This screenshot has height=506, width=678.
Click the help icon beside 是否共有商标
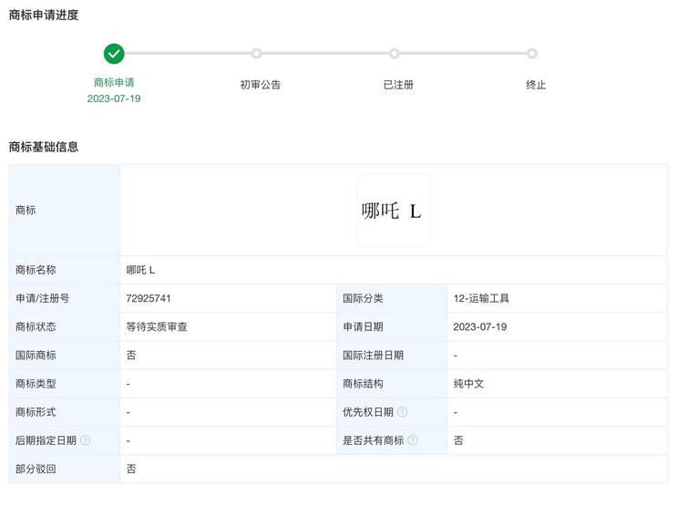413,440
